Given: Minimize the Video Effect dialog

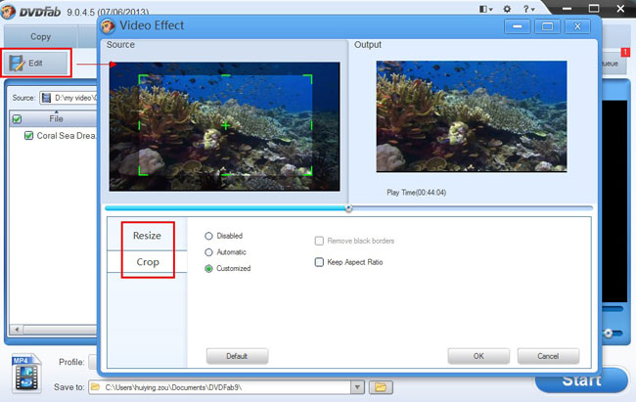Looking at the screenshot, I should [x=518, y=26].
